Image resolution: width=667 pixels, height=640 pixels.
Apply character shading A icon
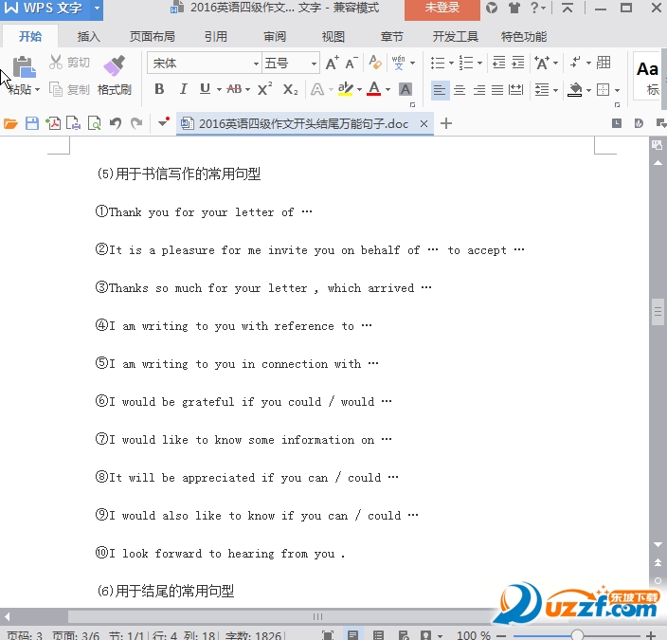pos(406,89)
